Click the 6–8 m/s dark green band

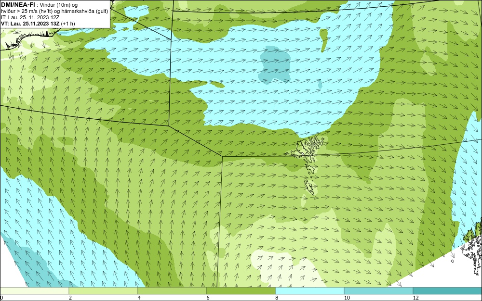click(241, 290)
